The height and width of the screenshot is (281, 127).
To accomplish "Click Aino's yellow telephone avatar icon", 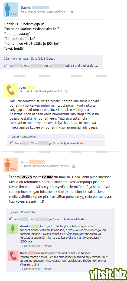I will [x=11, y=90].
